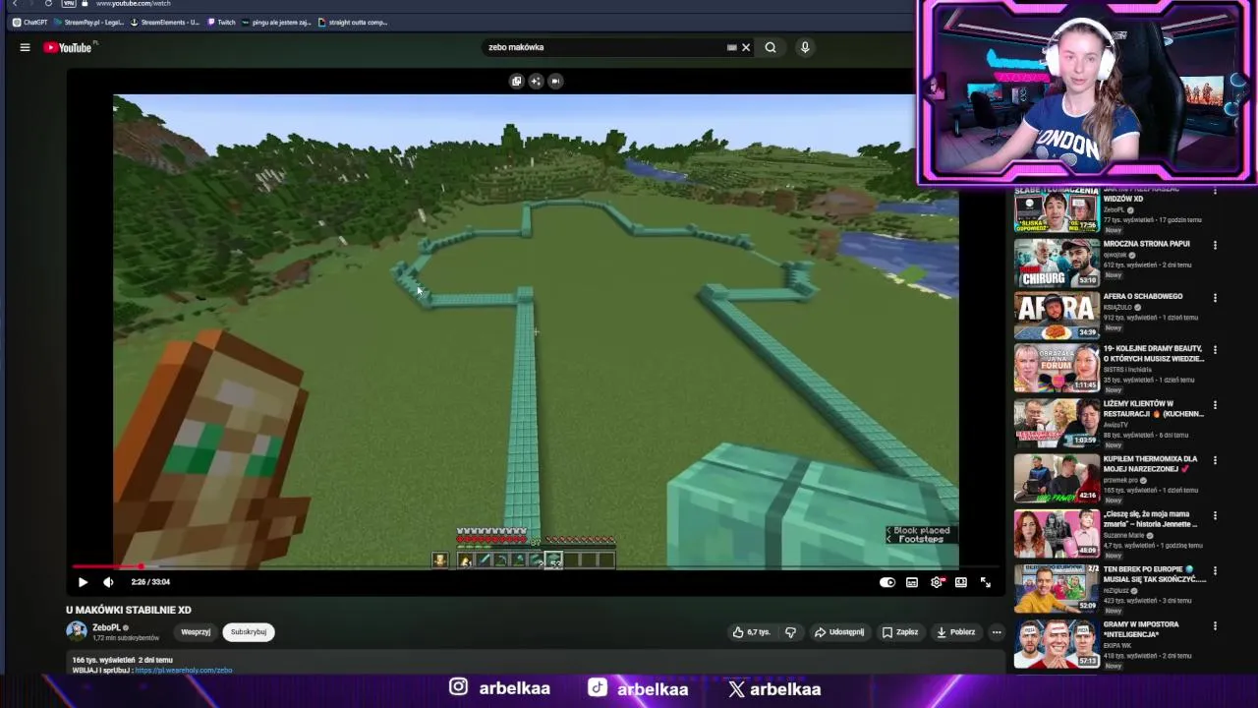Open the StreamPay.pl bookmark

coord(88,22)
